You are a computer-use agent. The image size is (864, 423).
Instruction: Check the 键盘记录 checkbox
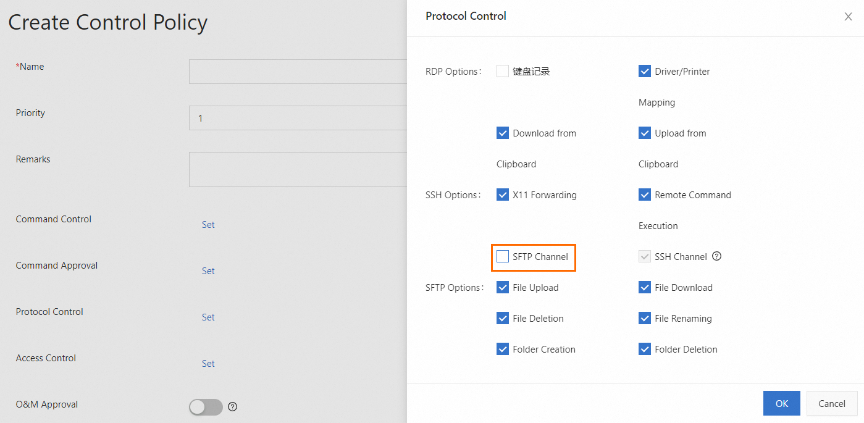[503, 71]
